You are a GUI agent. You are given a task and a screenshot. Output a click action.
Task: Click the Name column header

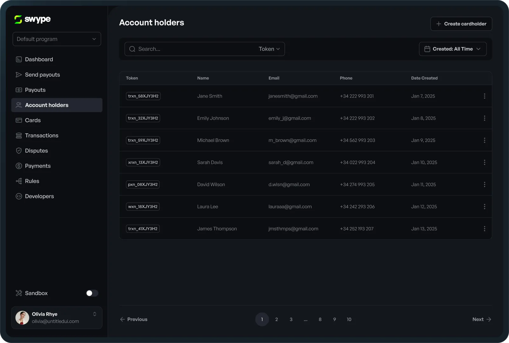[203, 78]
